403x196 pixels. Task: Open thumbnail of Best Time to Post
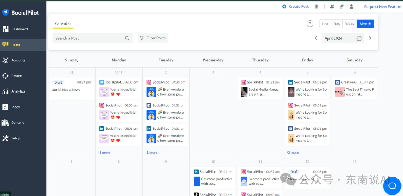(340, 92)
